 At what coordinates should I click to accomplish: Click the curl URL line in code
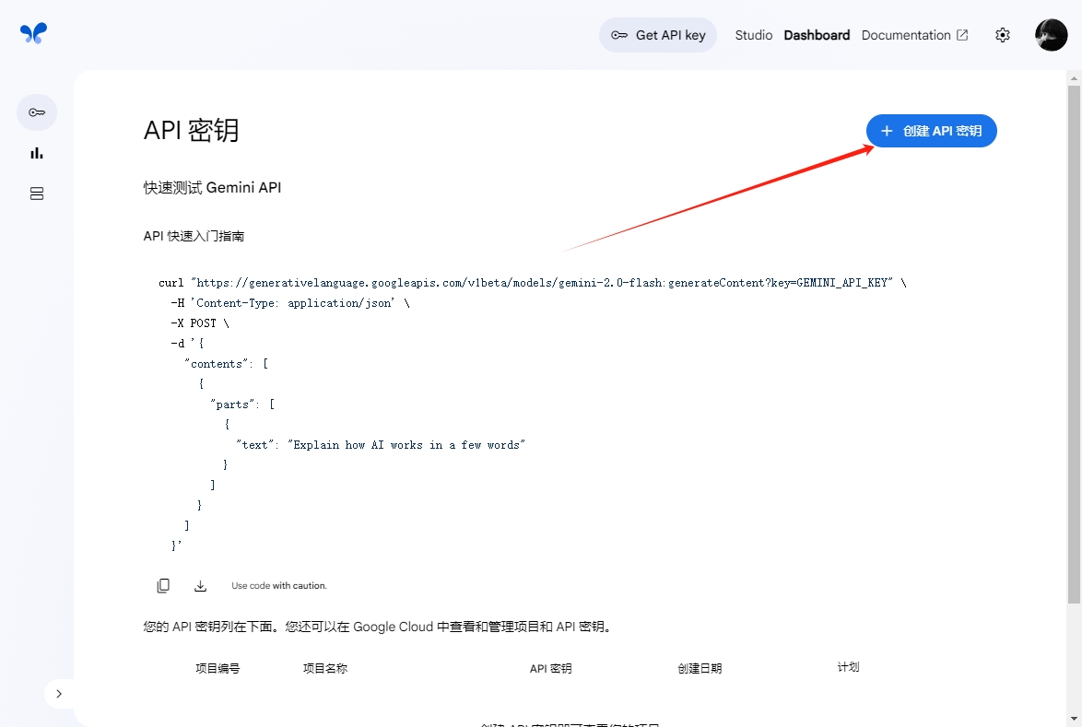click(x=532, y=283)
